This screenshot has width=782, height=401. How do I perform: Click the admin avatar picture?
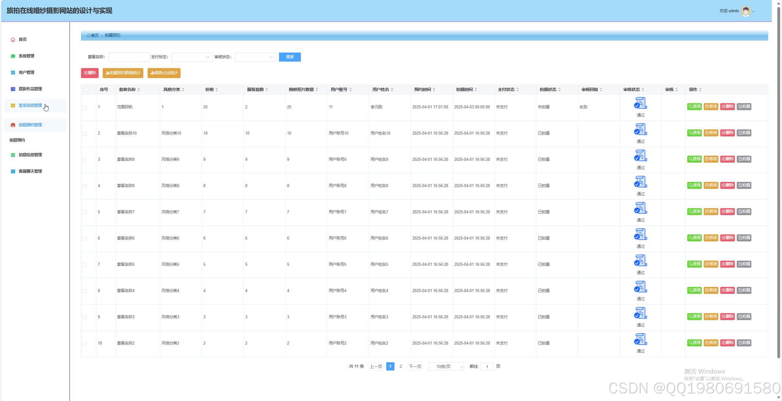pyautogui.click(x=746, y=11)
